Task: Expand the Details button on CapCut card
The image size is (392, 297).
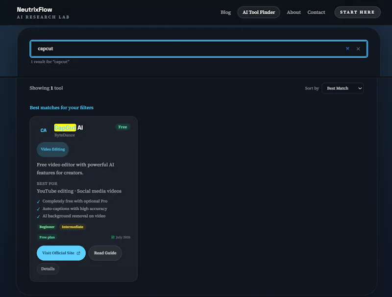Action: pos(48,269)
